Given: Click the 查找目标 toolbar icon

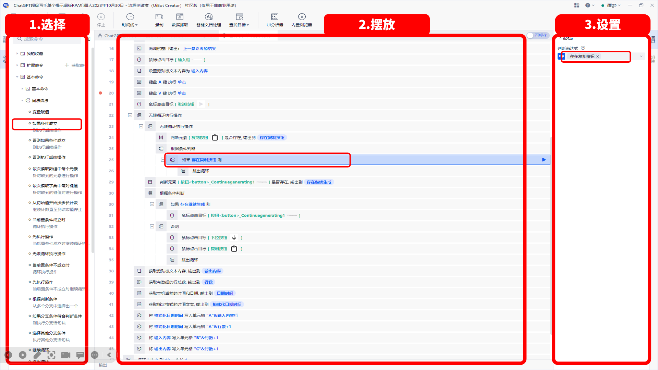Looking at the screenshot, I should [240, 17].
